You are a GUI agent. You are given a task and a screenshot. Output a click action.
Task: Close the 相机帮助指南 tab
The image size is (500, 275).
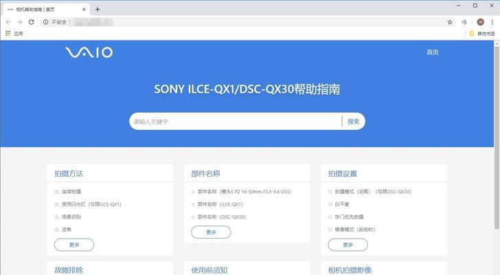coord(84,10)
